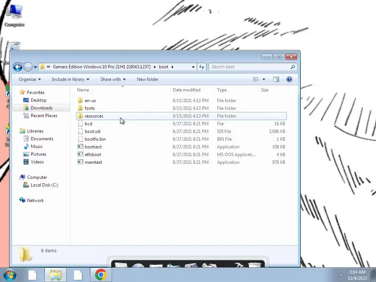Refresh the boot folder view
The width and height of the screenshot is (376, 282).
tap(202, 67)
